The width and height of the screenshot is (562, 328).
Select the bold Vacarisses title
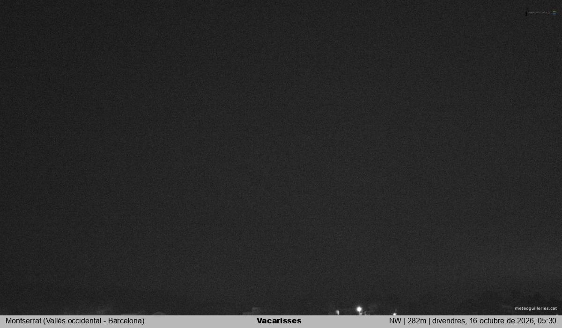coord(279,321)
